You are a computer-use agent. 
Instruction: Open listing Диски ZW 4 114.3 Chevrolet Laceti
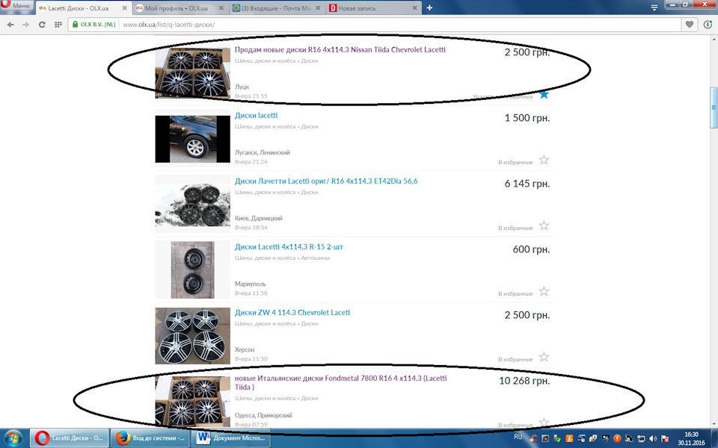[x=292, y=313]
